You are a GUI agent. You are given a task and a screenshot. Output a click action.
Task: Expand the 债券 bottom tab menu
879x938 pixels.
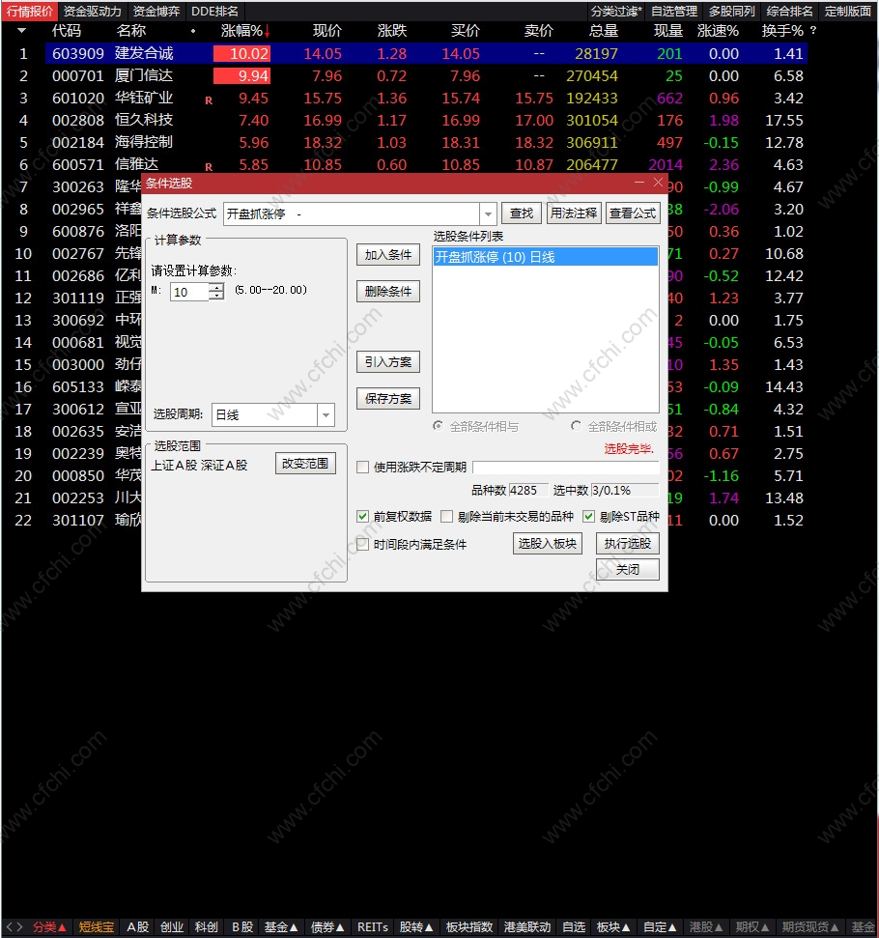327,927
